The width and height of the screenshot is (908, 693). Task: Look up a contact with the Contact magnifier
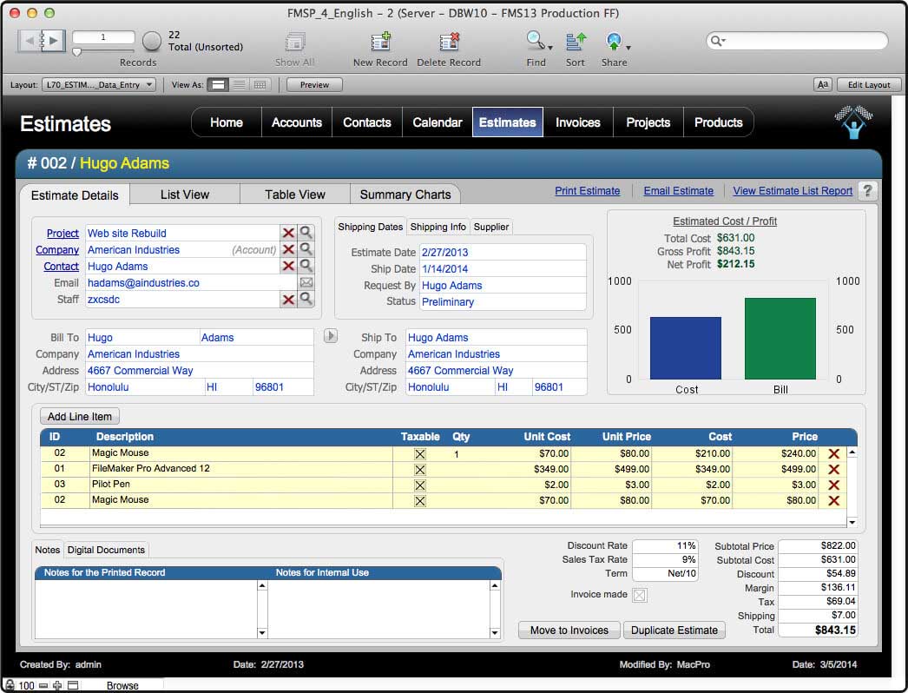coord(306,266)
